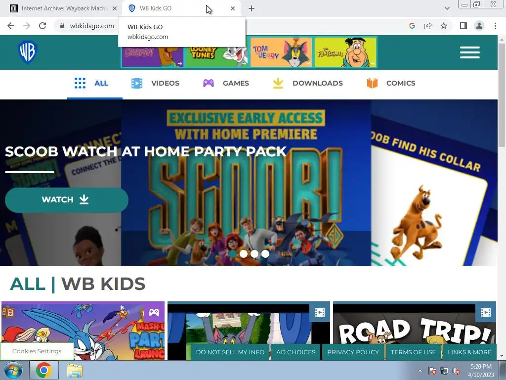Open the hamburger menu on WB Kids site
The height and width of the screenshot is (380, 506).
470,52
